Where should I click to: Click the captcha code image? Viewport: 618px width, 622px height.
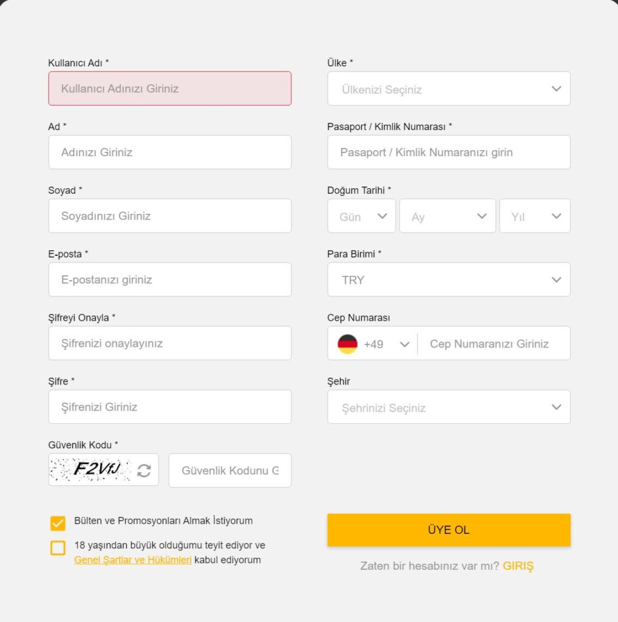[x=92, y=470]
